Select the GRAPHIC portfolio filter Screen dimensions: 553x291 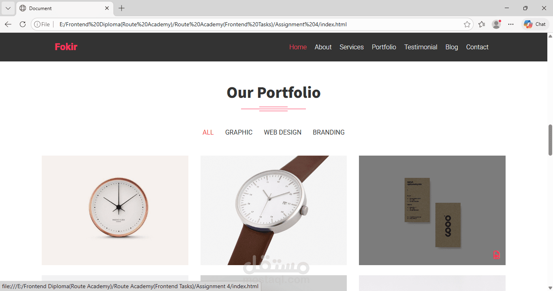[239, 132]
